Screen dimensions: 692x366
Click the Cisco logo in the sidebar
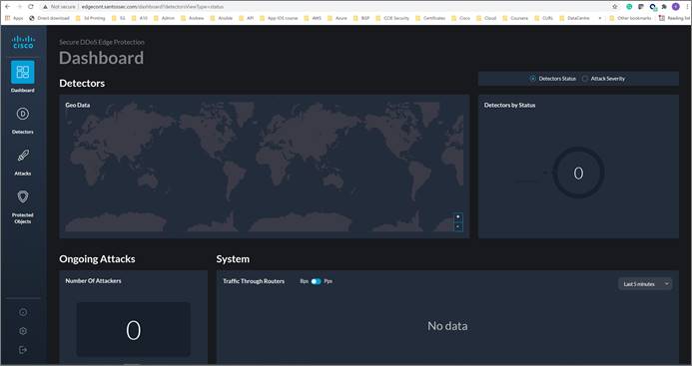(x=23, y=42)
